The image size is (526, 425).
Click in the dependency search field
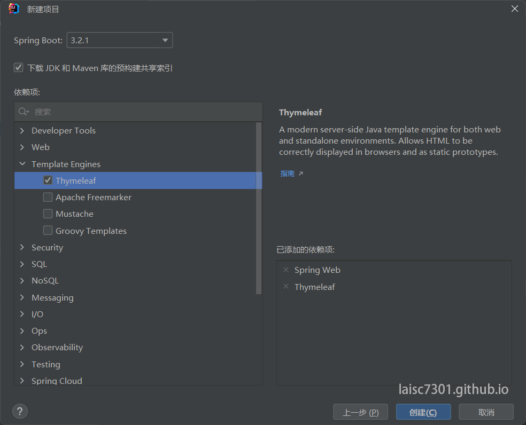(x=144, y=112)
